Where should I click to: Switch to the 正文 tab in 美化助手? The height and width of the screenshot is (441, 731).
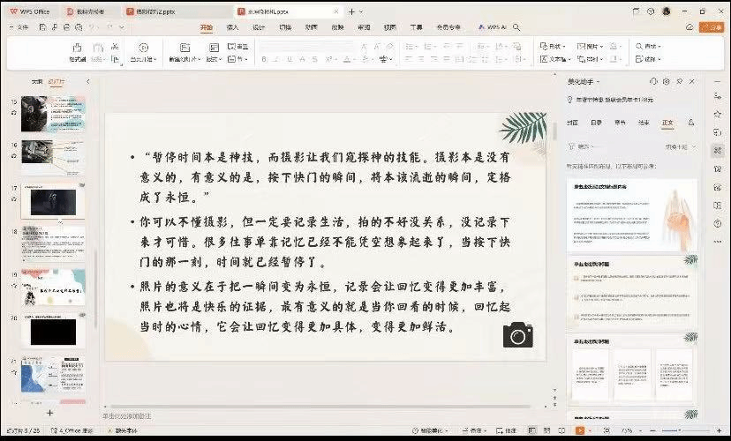667,123
